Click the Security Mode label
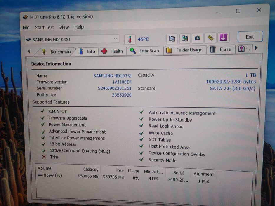275x206 pixels. click(x=162, y=160)
